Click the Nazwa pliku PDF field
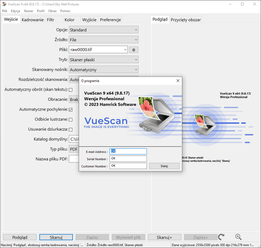Screen dimensions: 261x248 pos(74,159)
